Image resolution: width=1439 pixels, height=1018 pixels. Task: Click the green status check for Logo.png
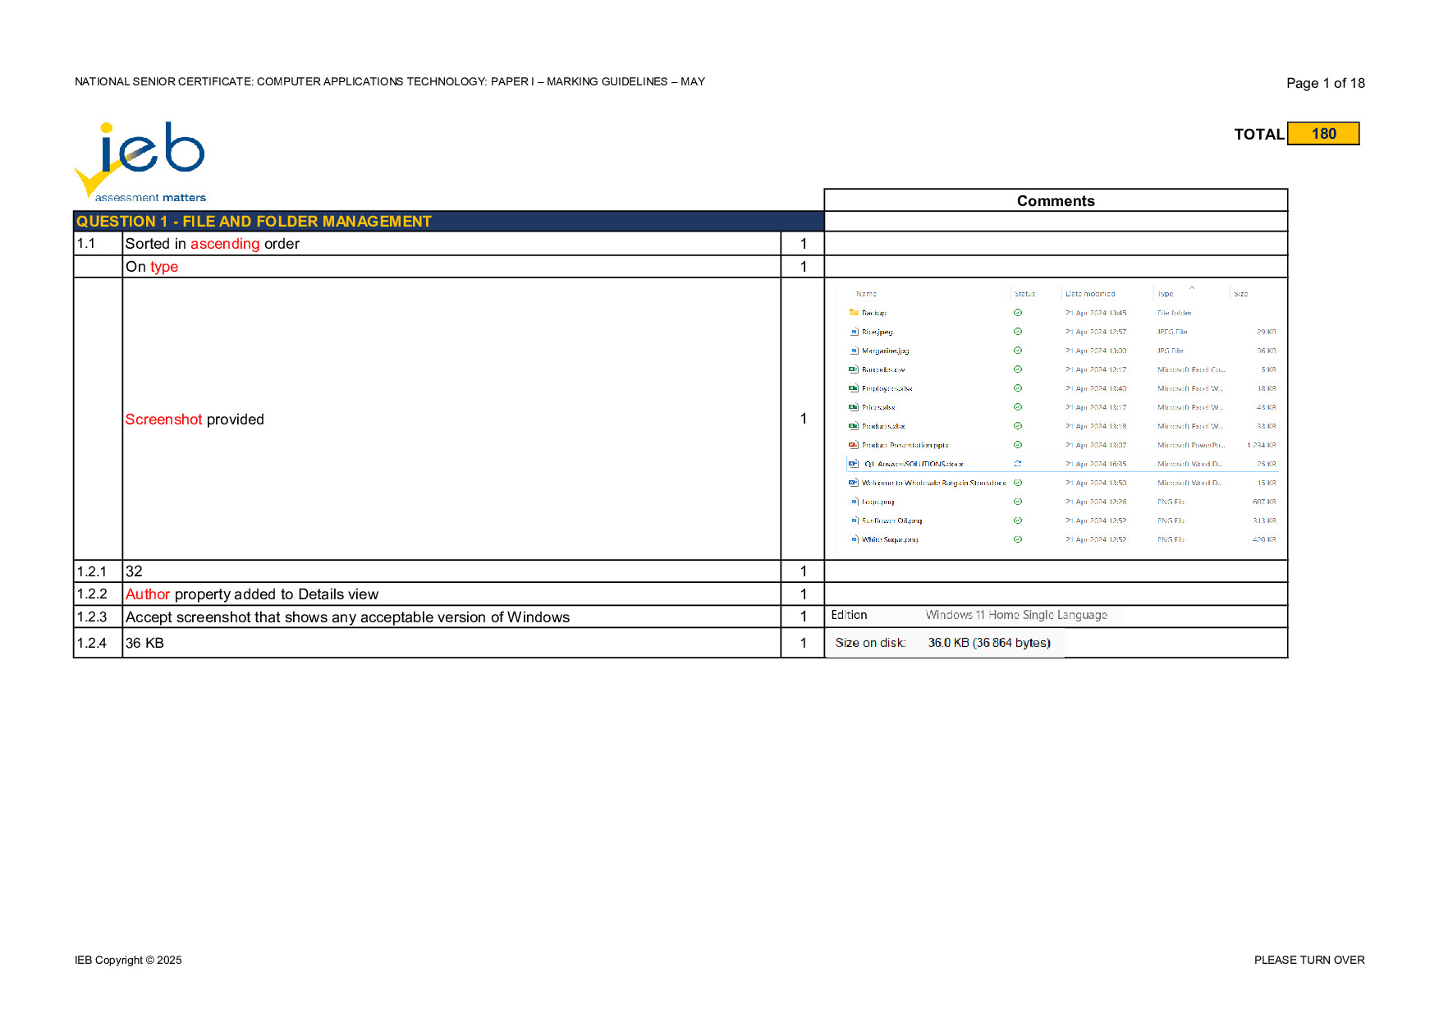pos(1018,502)
